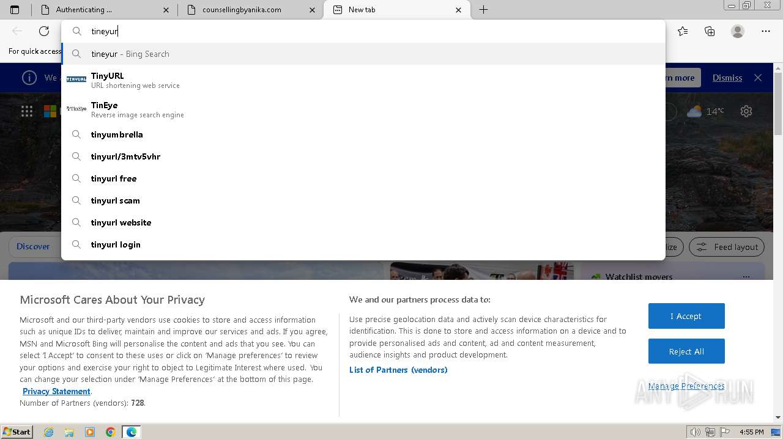Switch to the counsellingbyanika.com tab

click(250, 10)
